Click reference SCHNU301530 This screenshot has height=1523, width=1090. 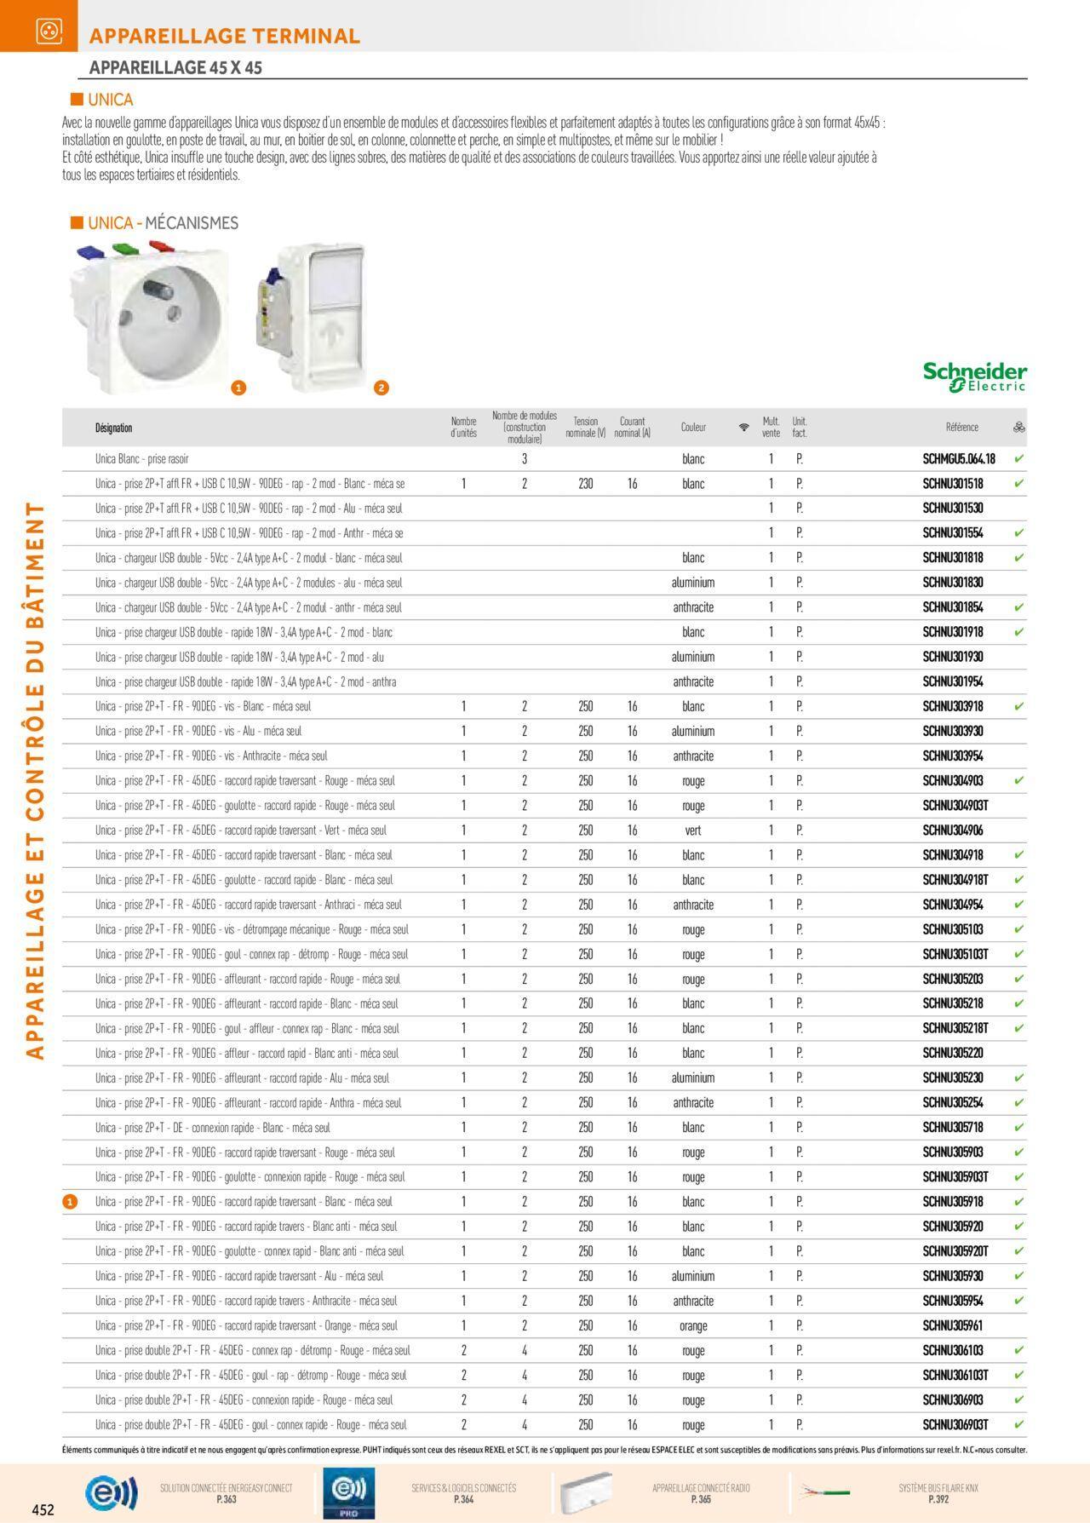coord(953,508)
